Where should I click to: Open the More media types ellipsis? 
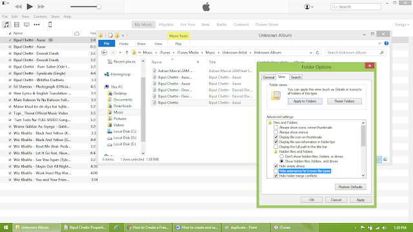click(37, 24)
